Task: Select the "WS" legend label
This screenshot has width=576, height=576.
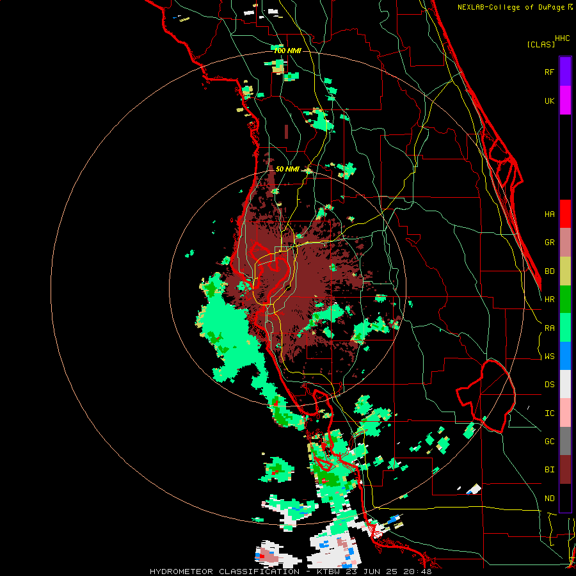Action: [549, 356]
